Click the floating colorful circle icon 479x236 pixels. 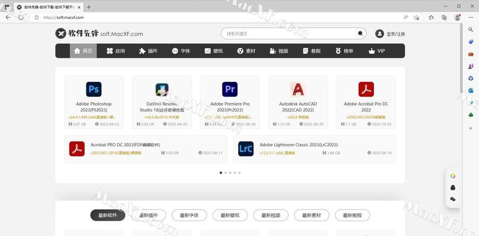453,176
